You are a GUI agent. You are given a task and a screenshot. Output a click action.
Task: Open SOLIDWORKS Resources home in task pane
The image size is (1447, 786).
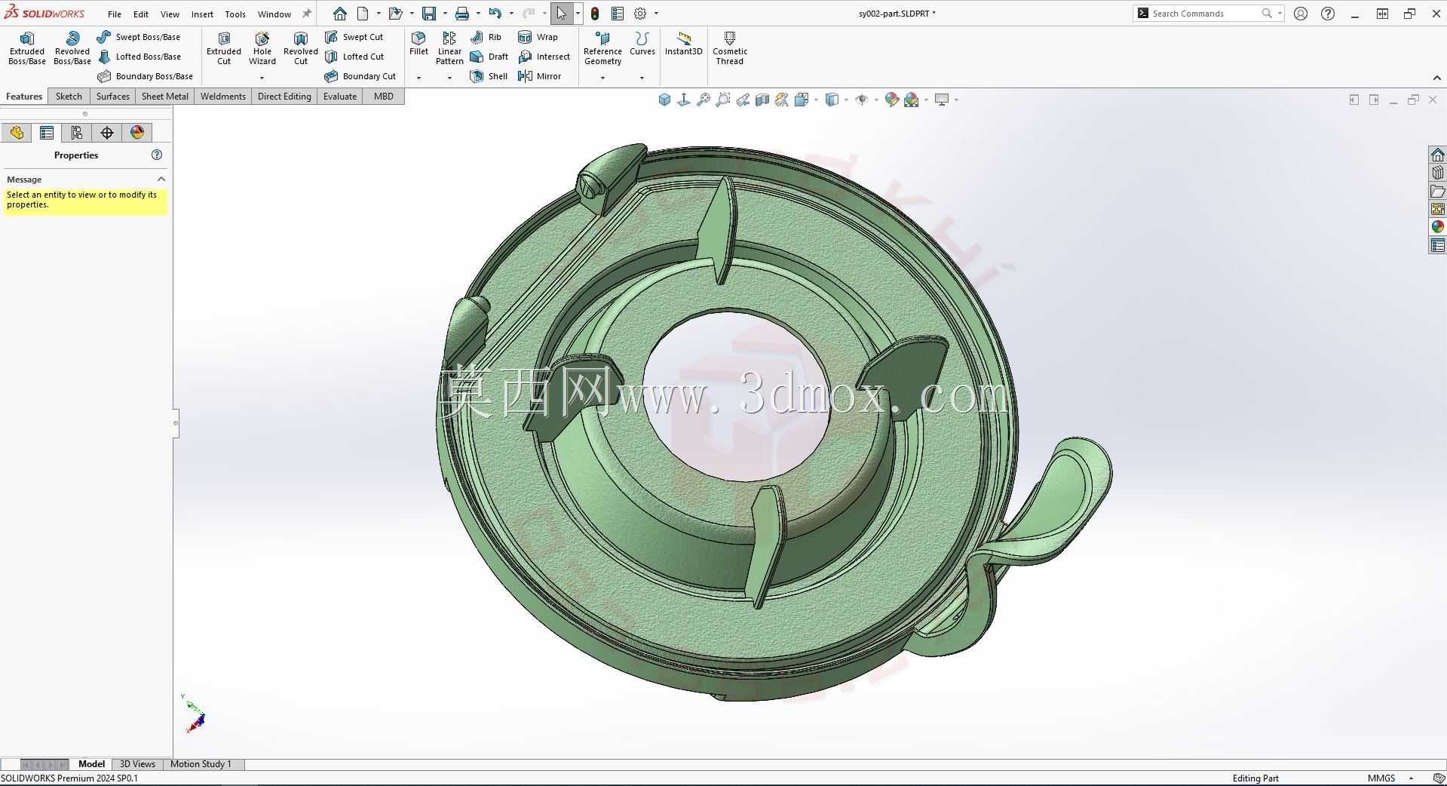[x=1437, y=155]
